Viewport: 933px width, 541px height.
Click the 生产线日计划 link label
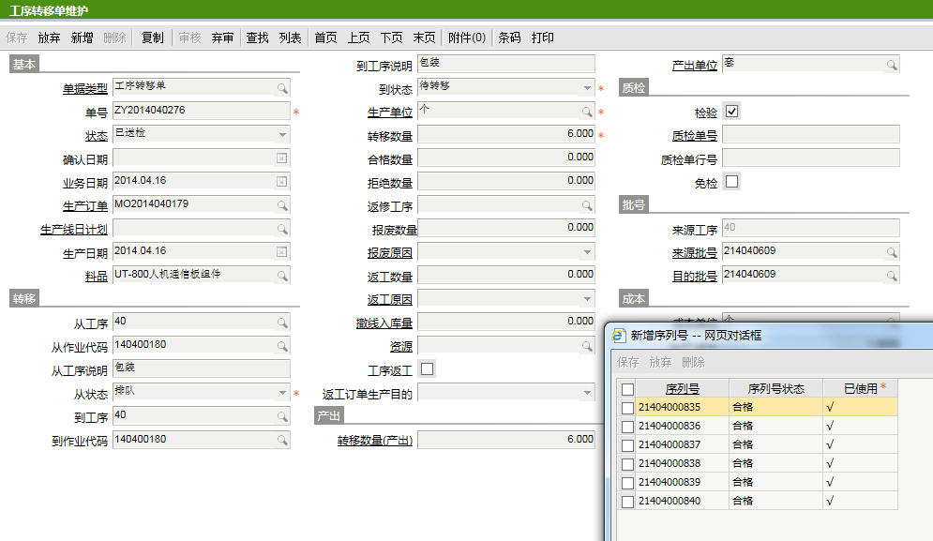74,230
